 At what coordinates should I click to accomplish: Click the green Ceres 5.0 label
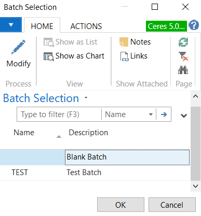[x=166, y=26]
